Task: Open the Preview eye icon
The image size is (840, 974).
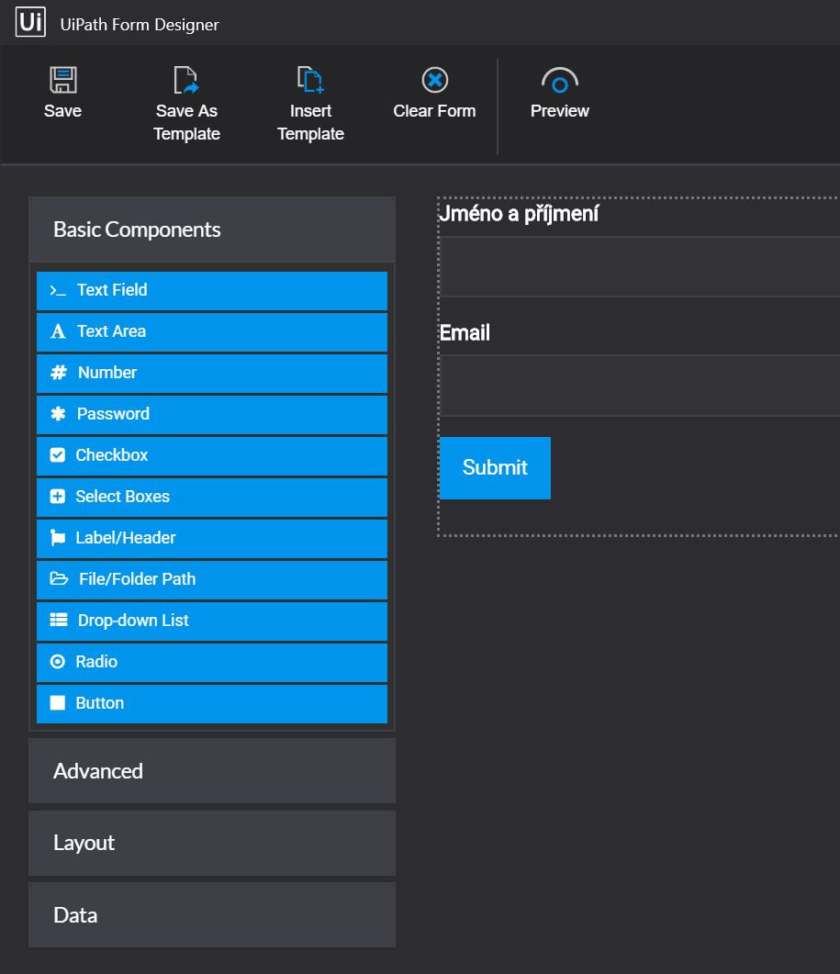Action: pyautogui.click(x=560, y=81)
